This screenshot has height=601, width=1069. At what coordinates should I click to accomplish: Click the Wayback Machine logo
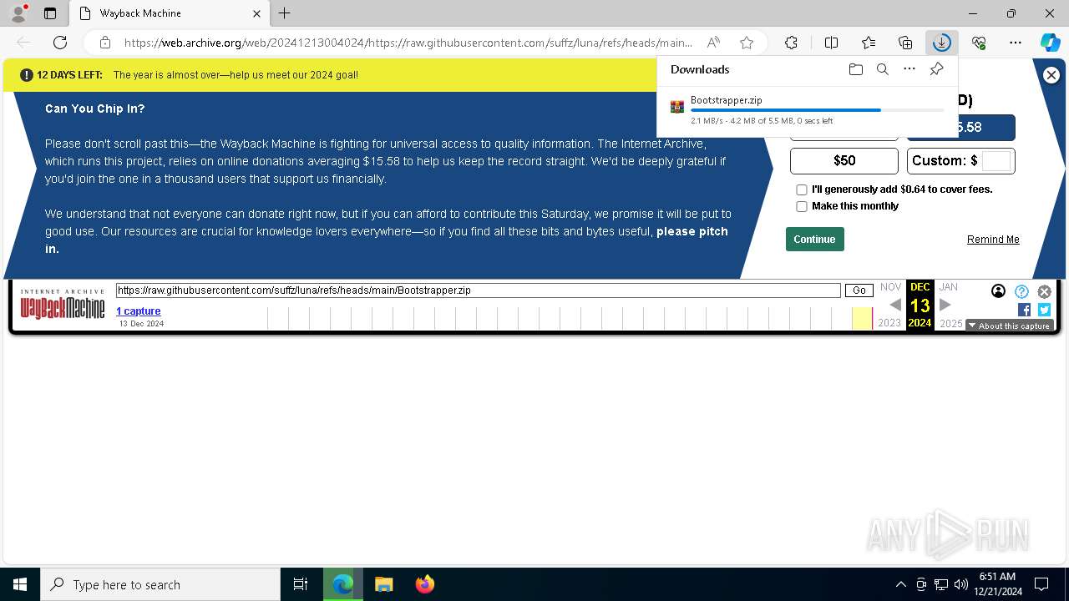tap(63, 306)
